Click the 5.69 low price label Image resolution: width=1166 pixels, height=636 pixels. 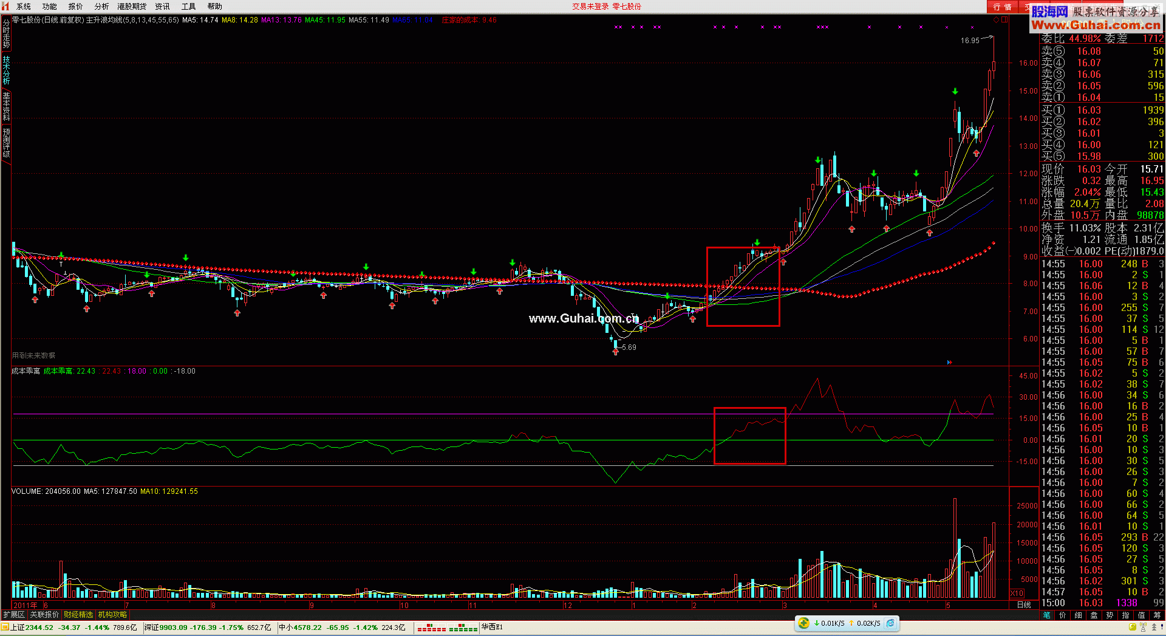[x=629, y=347]
